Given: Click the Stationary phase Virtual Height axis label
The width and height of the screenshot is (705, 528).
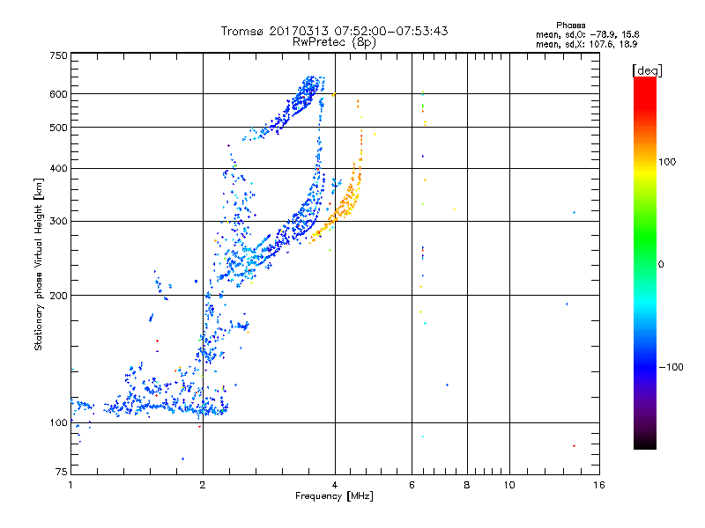Looking at the screenshot, I should click(39, 265).
